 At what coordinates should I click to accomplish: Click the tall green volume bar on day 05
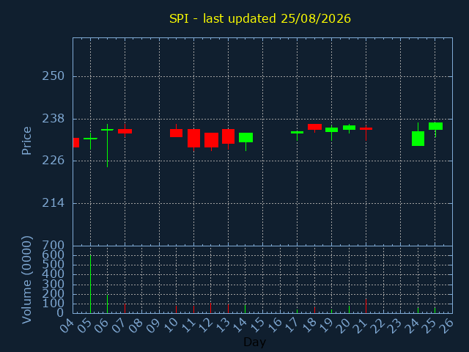pyautogui.click(x=90, y=284)
